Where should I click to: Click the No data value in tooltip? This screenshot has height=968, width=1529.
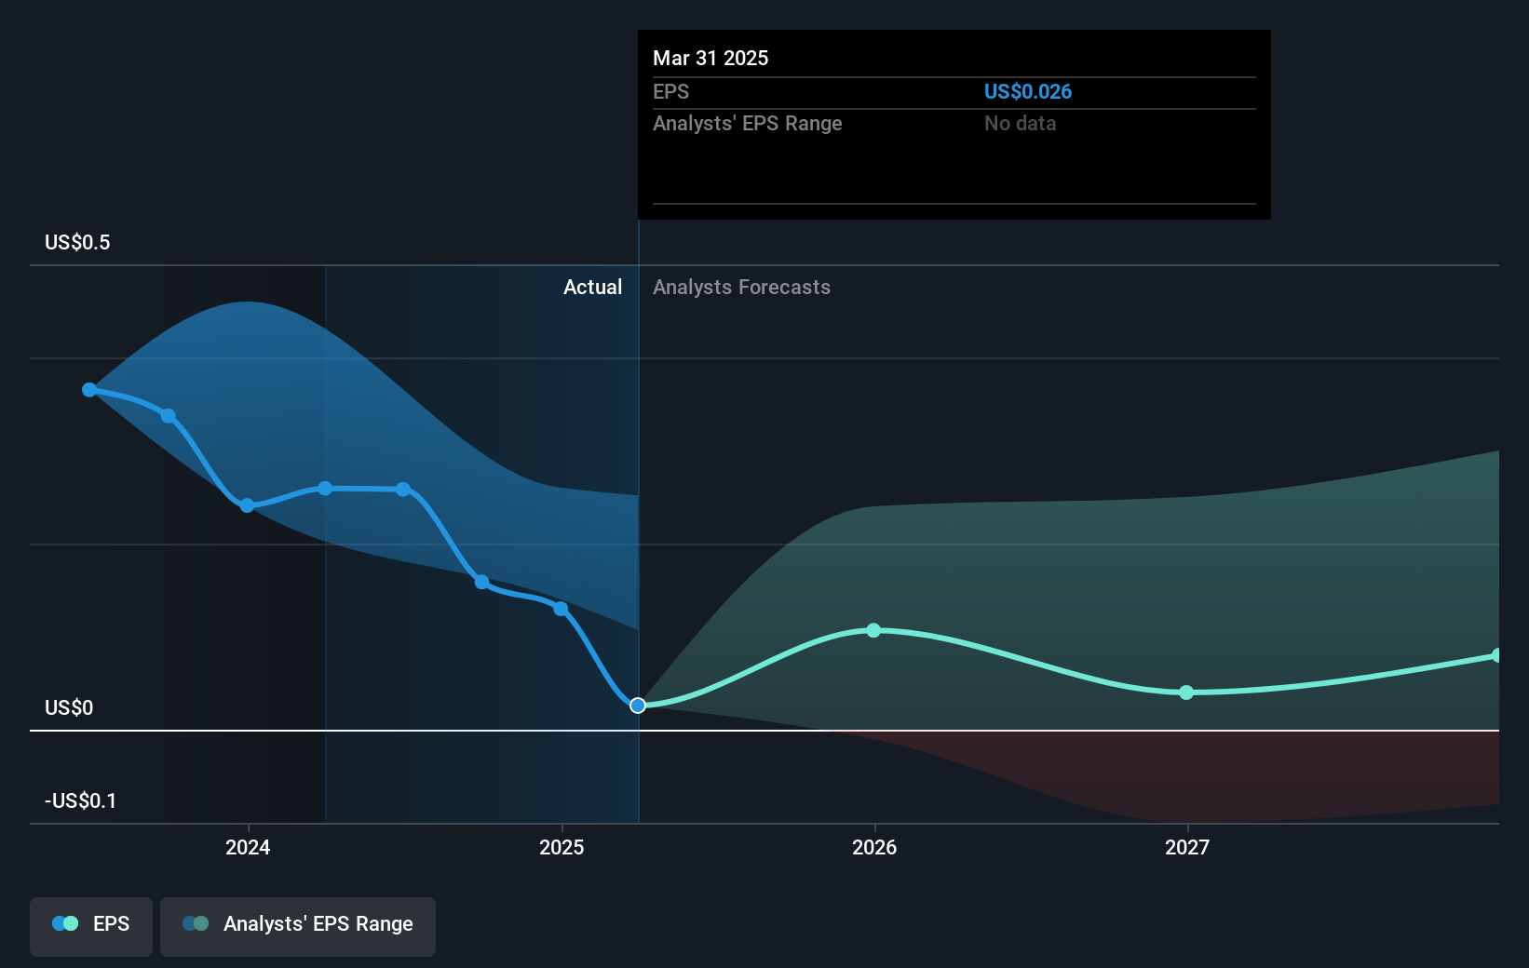click(1020, 123)
